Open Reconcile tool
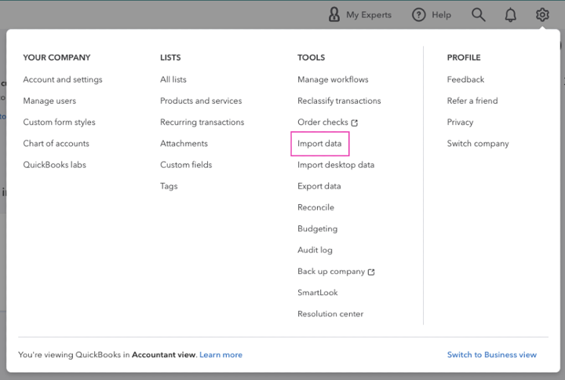 315,207
